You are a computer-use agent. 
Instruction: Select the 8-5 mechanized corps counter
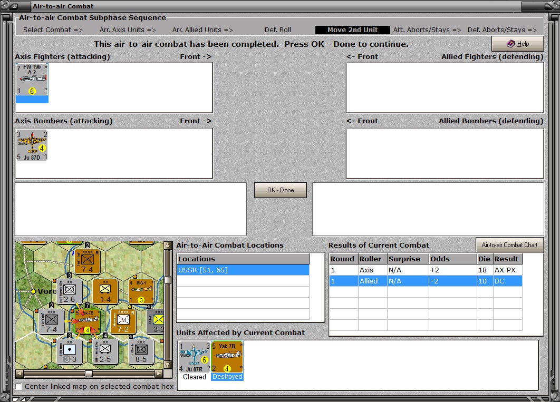point(141,351)
